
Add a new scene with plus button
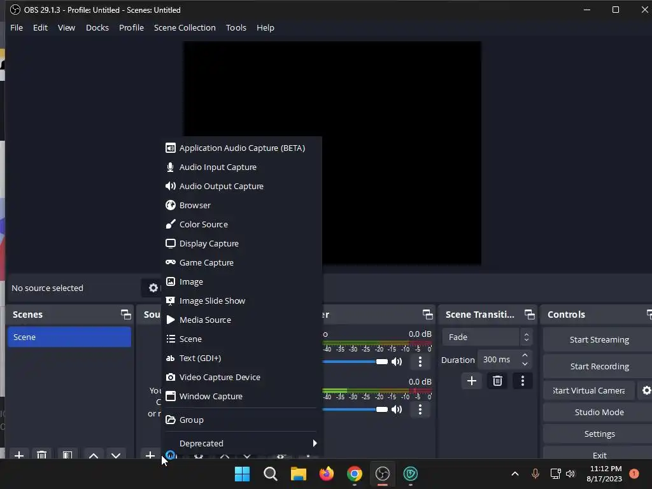(18, 455)
